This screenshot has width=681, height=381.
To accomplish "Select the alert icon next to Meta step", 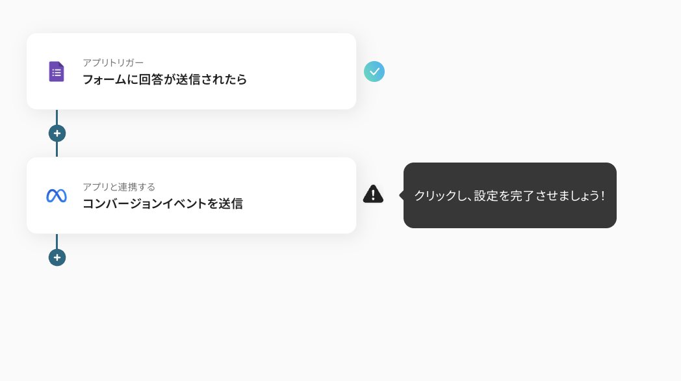I will pos(373,194).
